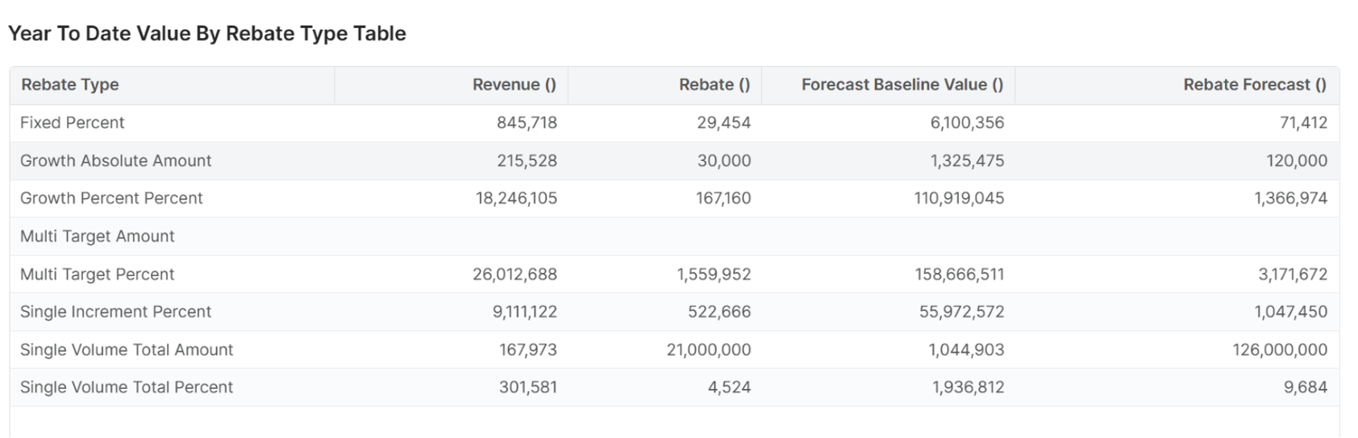Click the 3,171,672 rebate forecast cell

1292,275
